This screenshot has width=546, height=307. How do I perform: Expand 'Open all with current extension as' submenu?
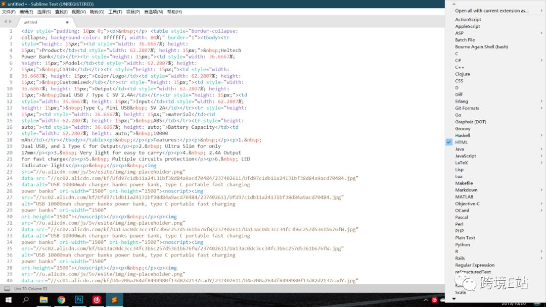coord(541,11)
